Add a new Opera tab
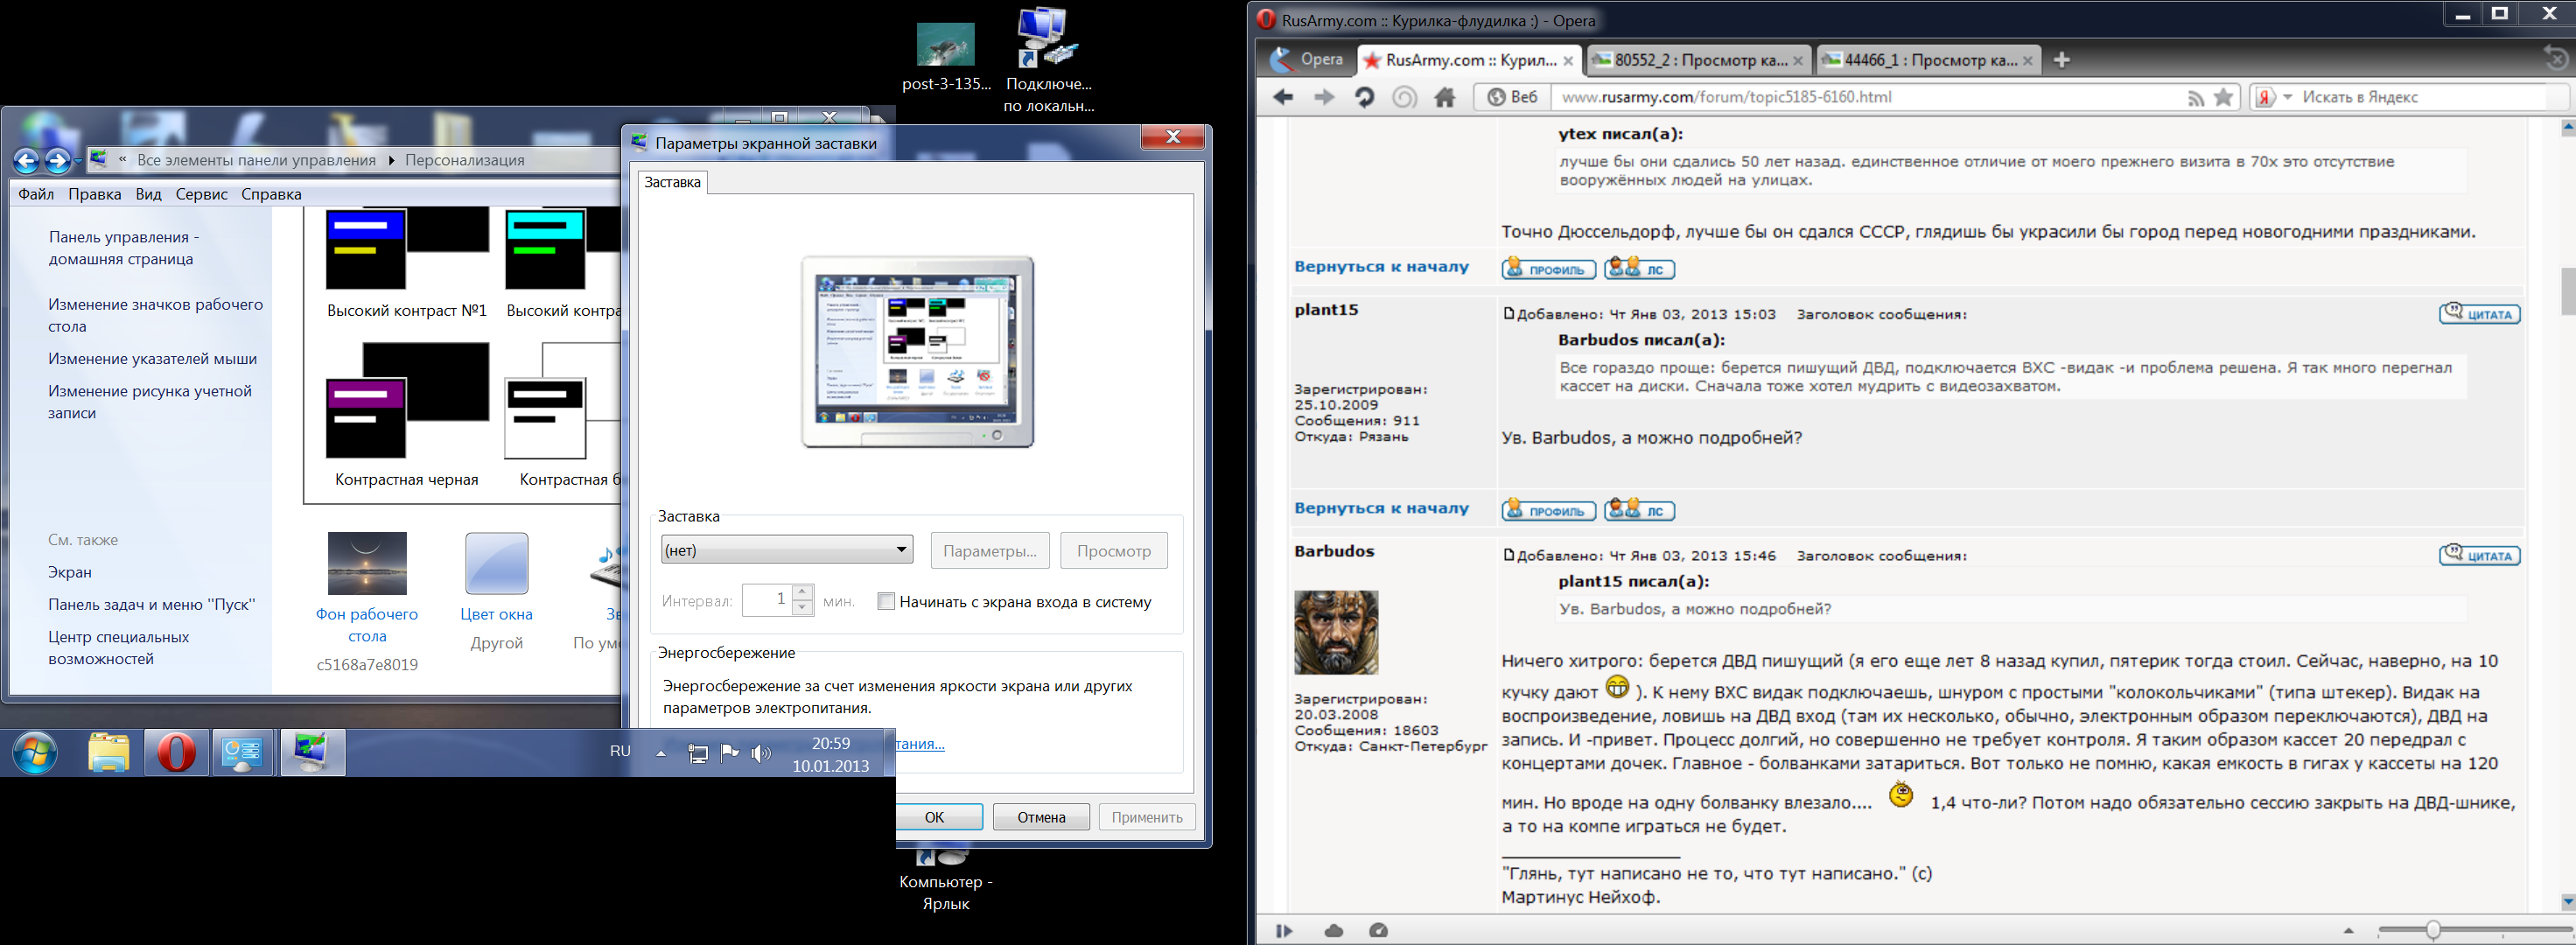Screen dimensions: 2576x945 click(2061, 60)
